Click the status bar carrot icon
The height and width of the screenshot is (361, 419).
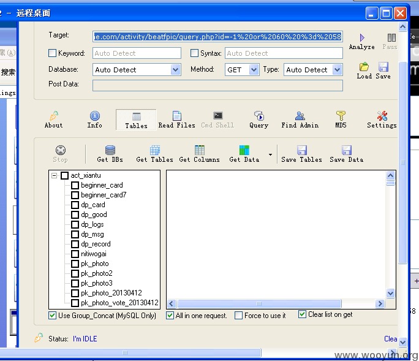coord(39,338)
